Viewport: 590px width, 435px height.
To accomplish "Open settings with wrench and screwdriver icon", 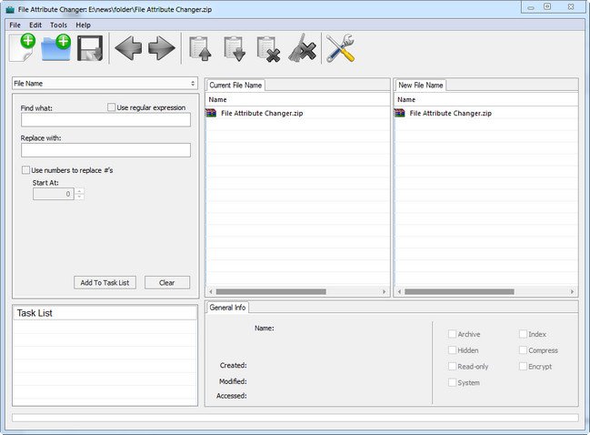I will [x=341, y=48].
